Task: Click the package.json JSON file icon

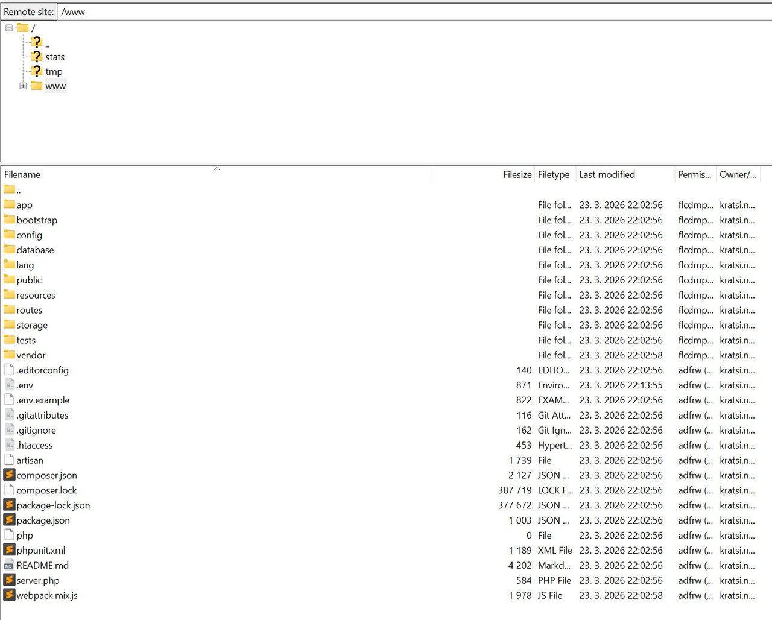Action: point(9,519)
